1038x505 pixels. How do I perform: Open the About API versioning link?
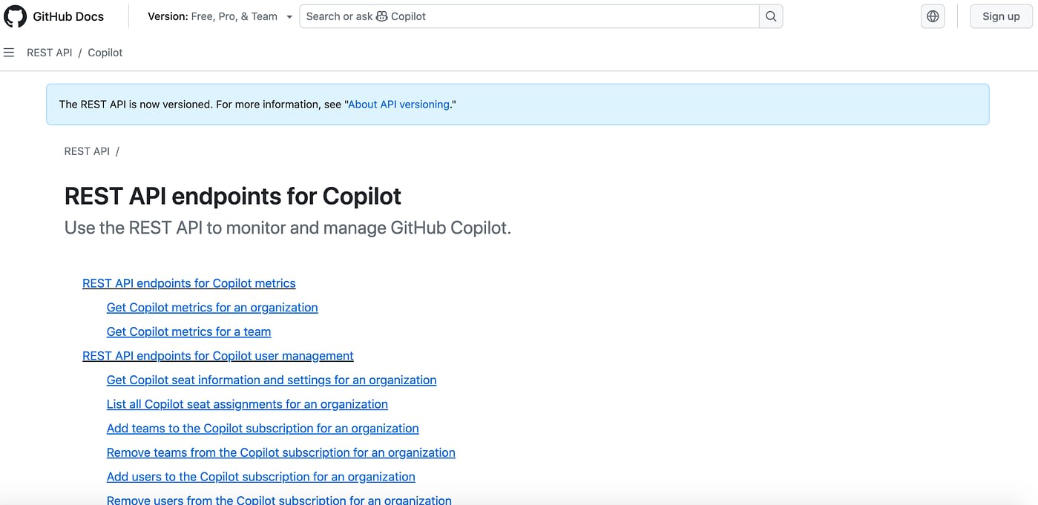(398, 105)
